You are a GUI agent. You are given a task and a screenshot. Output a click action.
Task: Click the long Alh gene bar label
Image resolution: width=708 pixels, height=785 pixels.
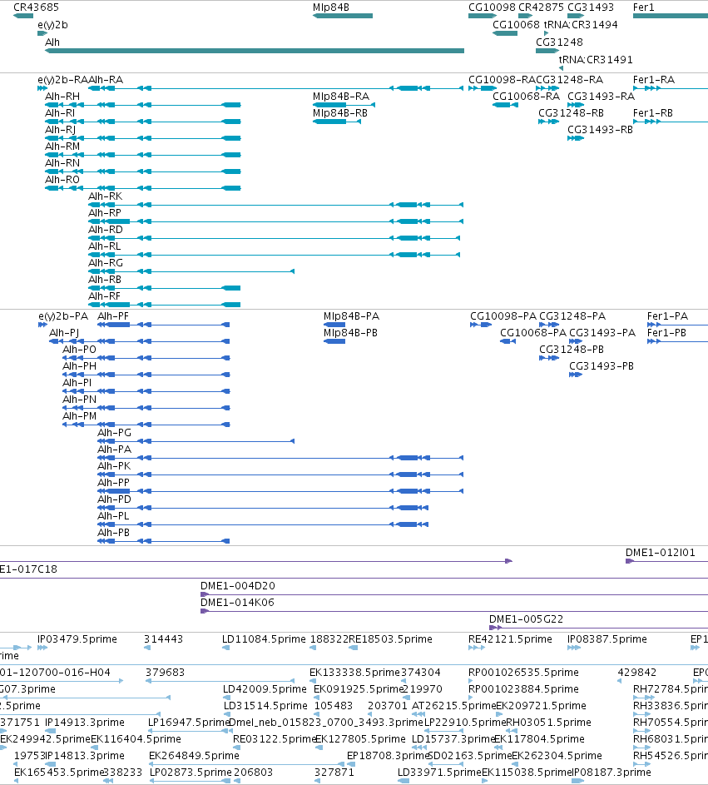52,42
